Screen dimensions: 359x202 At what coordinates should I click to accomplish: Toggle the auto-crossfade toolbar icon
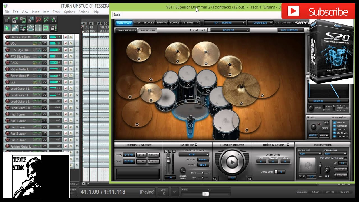[x=8, y=28]
